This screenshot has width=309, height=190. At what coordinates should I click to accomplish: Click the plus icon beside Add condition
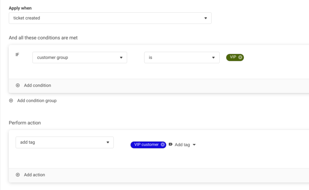18,85
